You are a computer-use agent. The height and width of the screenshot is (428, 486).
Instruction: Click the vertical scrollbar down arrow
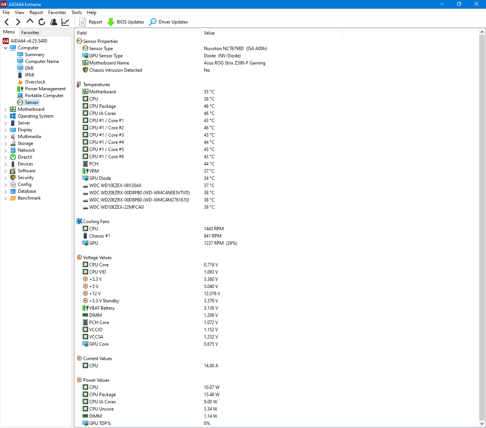[x=482, y=424]
